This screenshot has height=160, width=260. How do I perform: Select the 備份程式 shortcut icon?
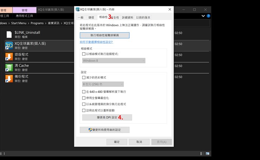pyautogui.click(x=9, y=78)
